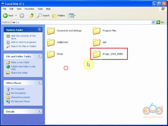Click the Hide contents task icon
The height and width of the screenshot is (126, 168).
tap(8, 36)
